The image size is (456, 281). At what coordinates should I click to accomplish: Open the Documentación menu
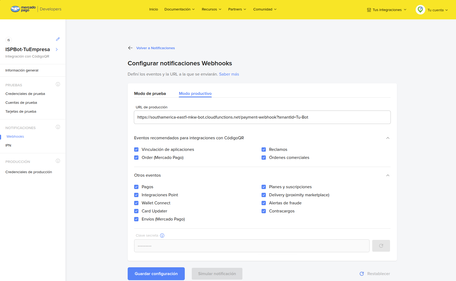tap(179, 9)
